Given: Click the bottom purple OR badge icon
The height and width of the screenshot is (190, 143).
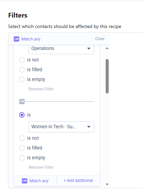Looking at the screenshot, I should point(25,181).
